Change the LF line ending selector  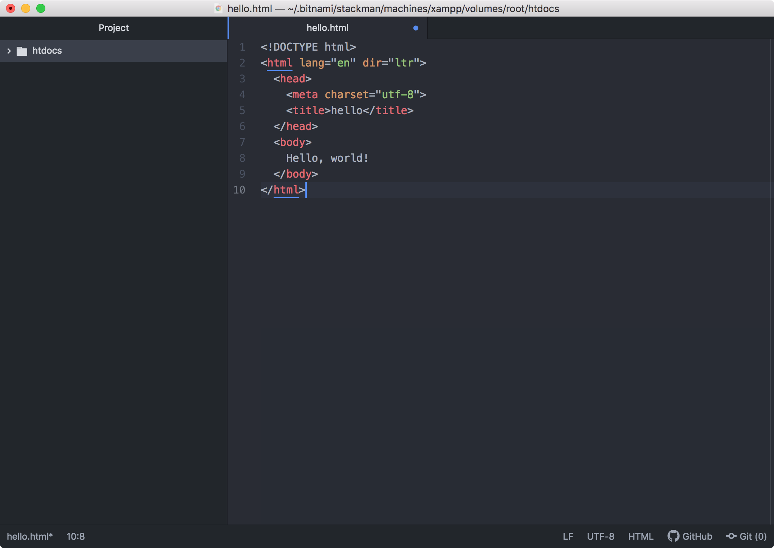coord(568,536)
